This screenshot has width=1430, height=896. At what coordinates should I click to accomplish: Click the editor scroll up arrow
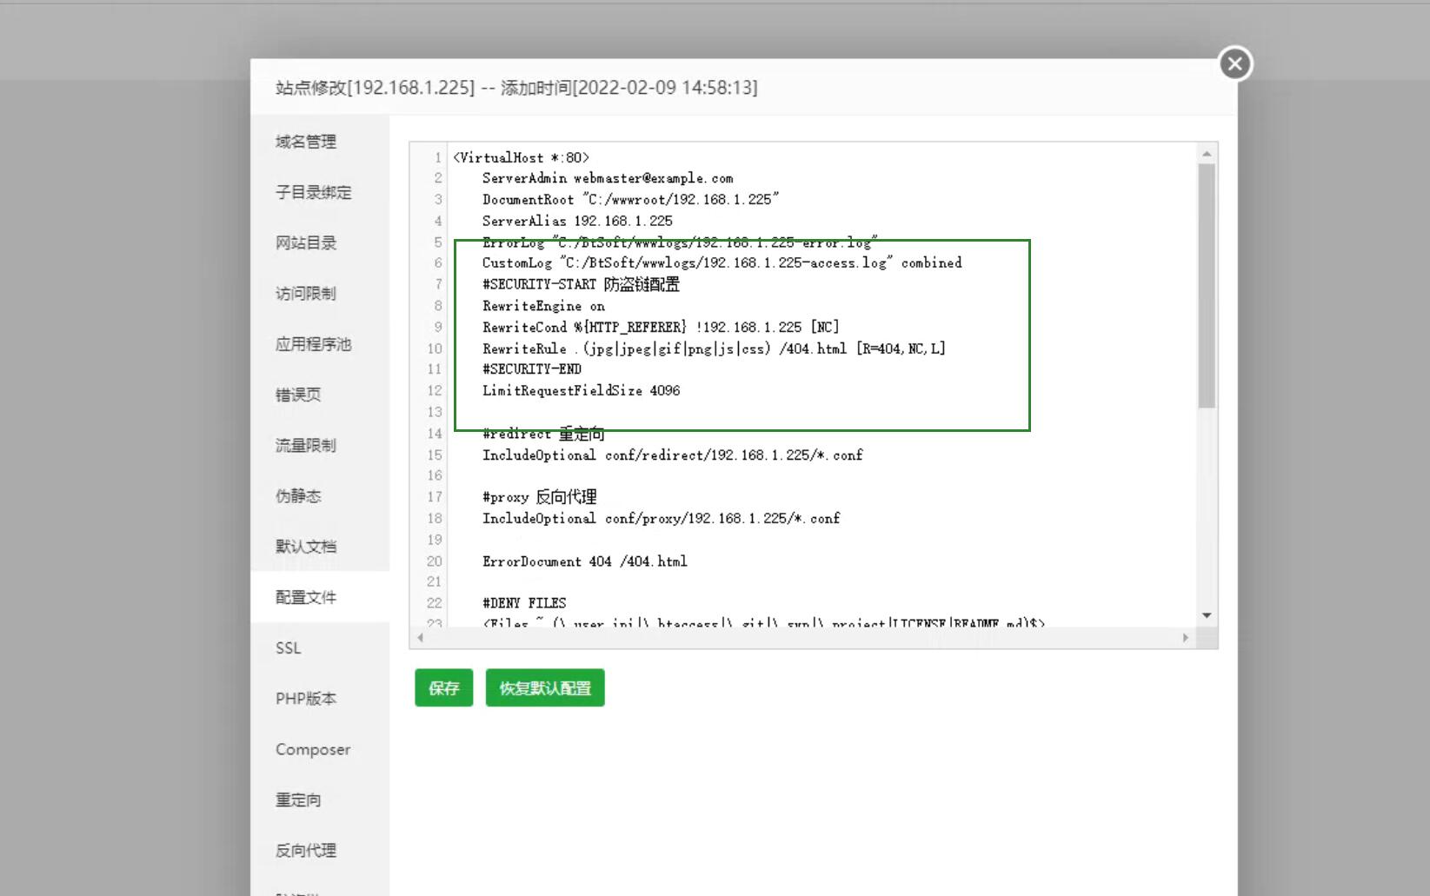tap(1207, 154)
